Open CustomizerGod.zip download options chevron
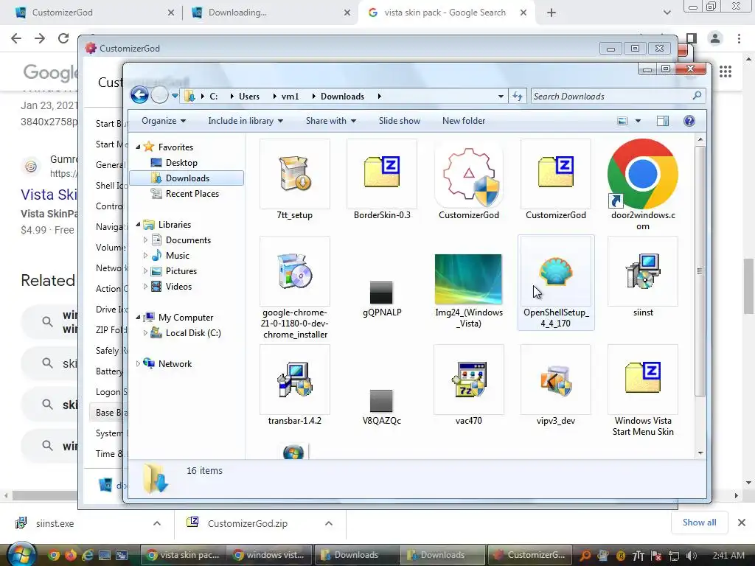The image size is (755, 566). [x=328, y=523]
